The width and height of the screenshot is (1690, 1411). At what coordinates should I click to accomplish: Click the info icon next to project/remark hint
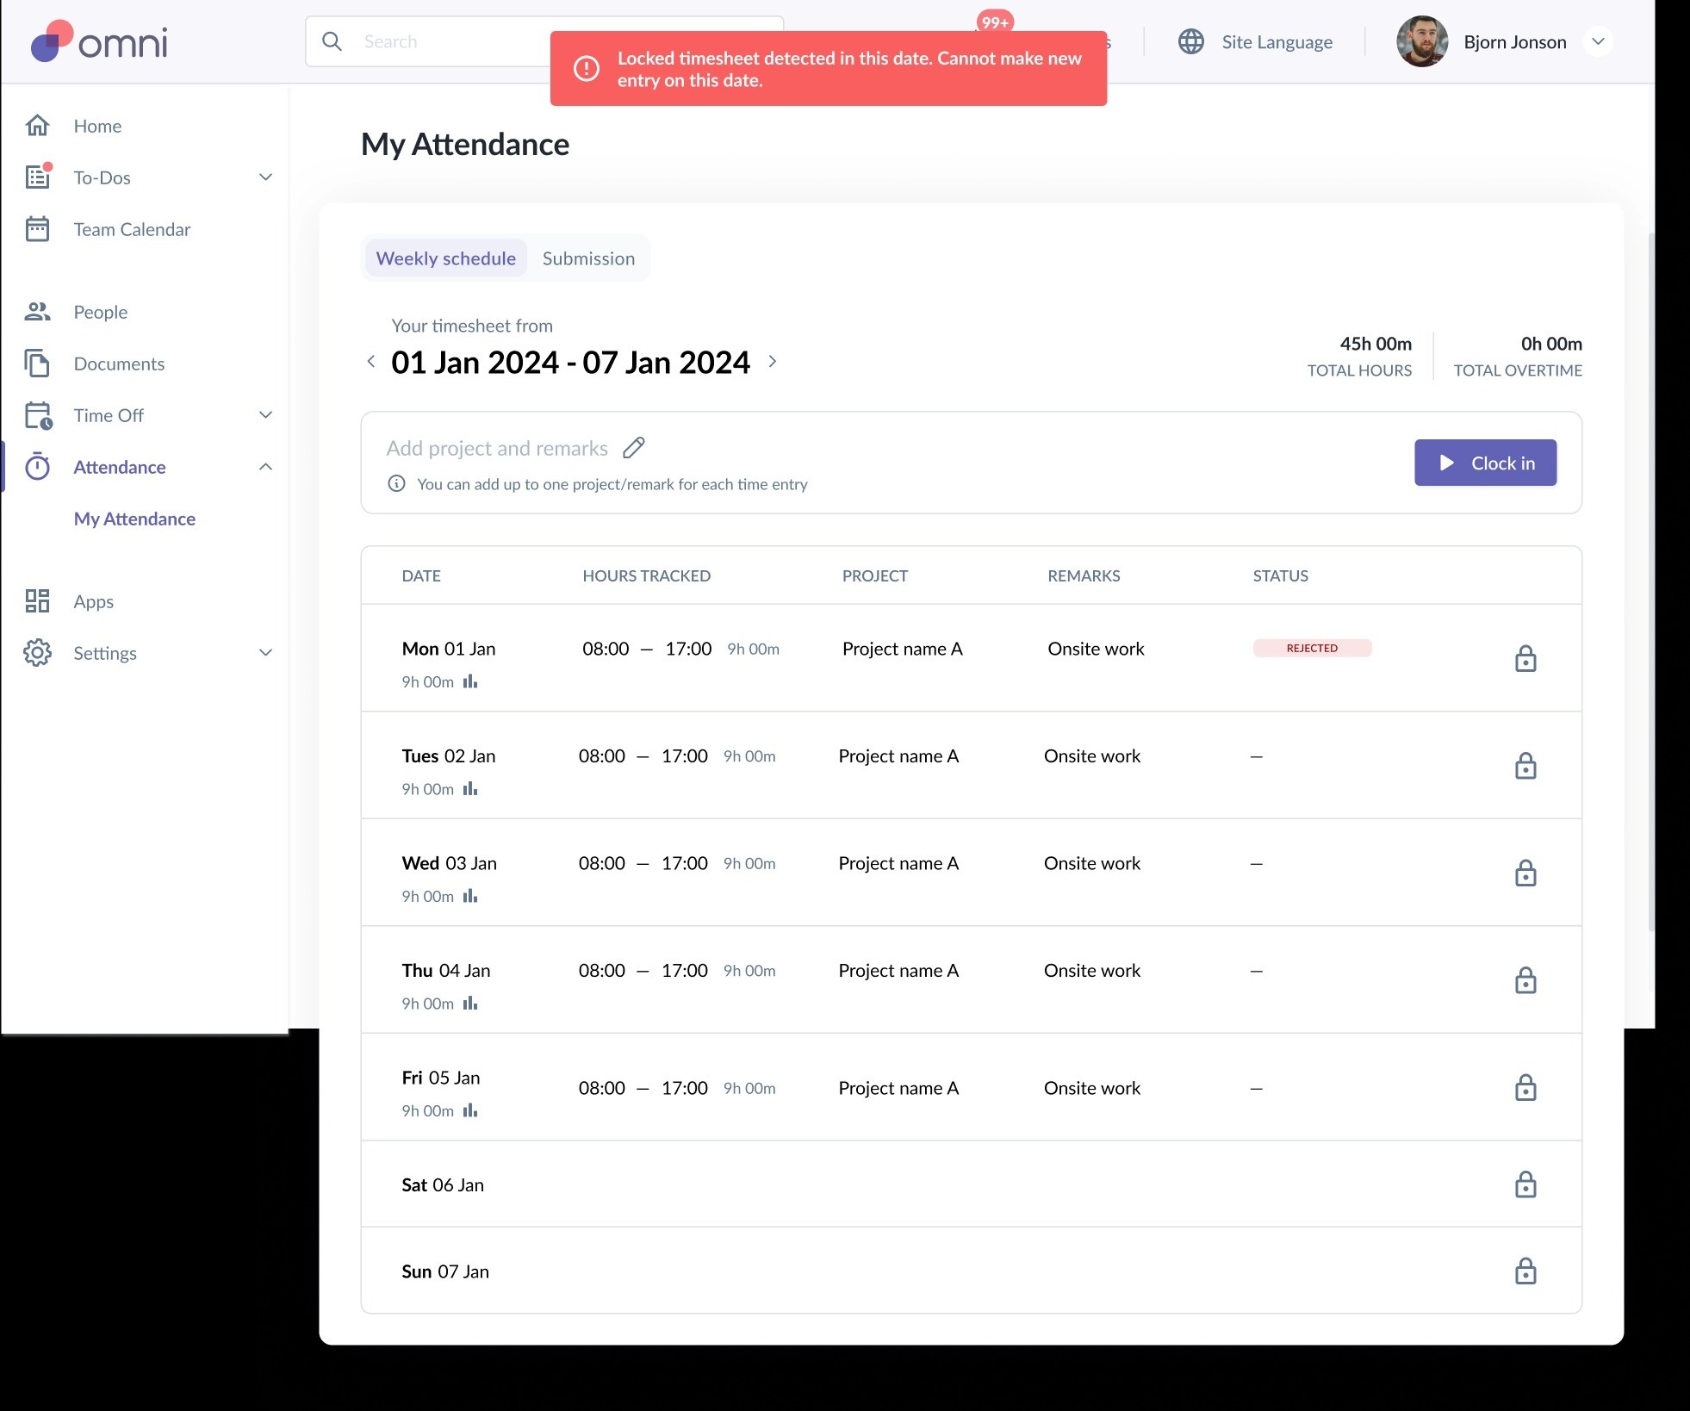point(396,484)
